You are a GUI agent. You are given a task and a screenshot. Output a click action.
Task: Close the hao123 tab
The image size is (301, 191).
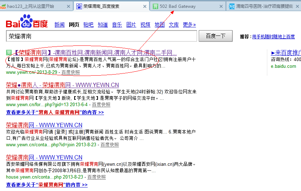point(69,6)
